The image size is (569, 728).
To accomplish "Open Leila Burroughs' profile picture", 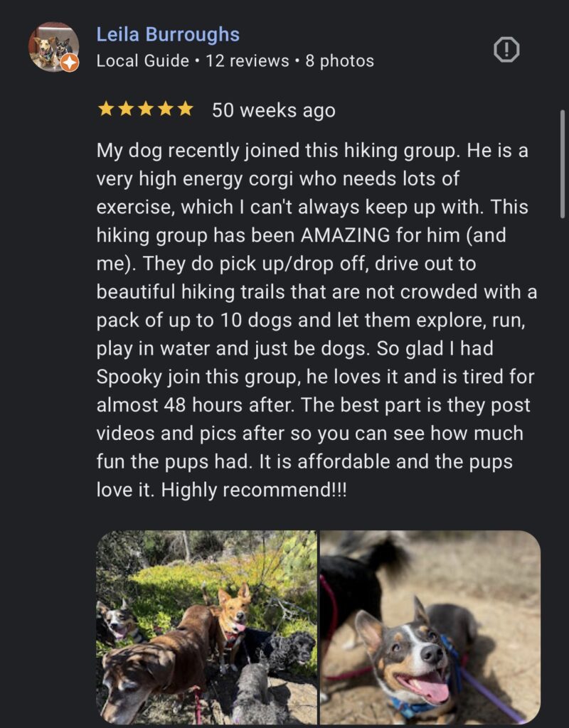I will pyautogui.click(x=53, y=47).
